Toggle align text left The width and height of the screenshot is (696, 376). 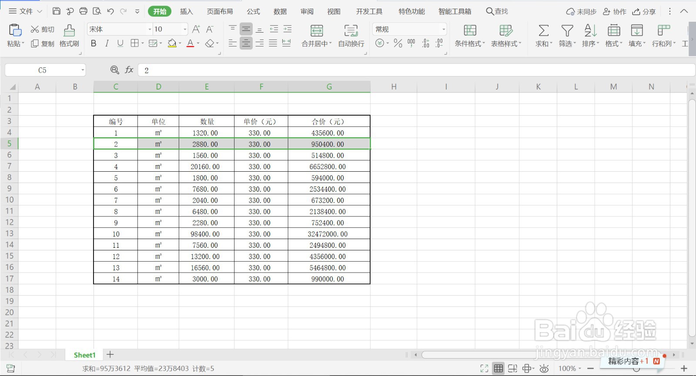[233, 43]
